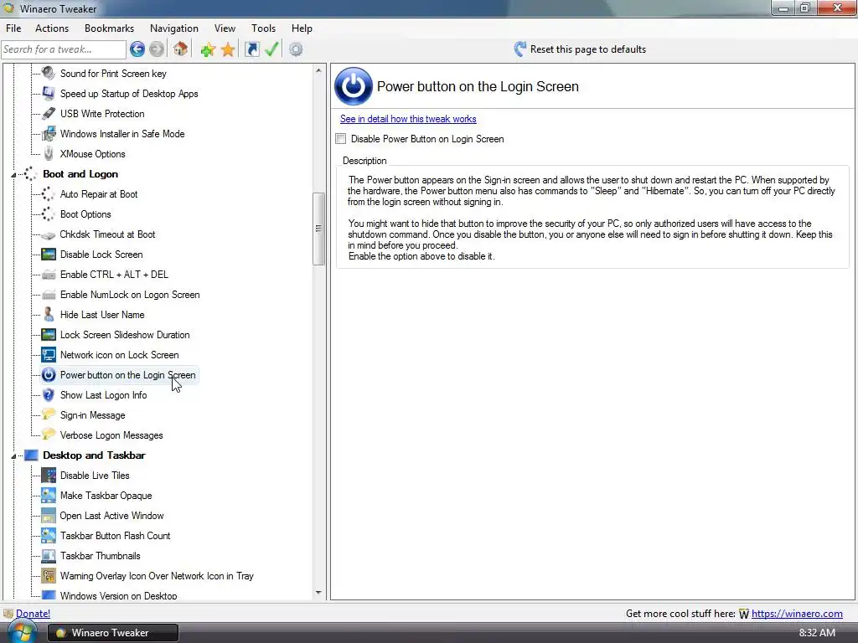
Task: Click the Speed up Startup icon
Action: (49, 93)
